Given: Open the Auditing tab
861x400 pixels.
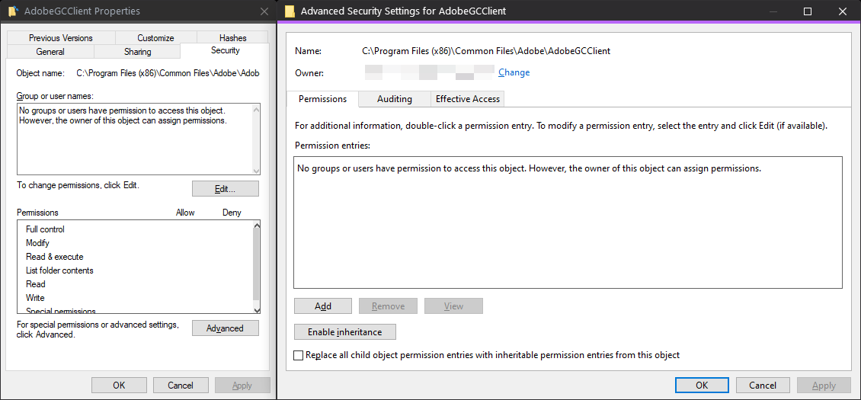Looking at the screenshot, I should (x=394, y=99).
